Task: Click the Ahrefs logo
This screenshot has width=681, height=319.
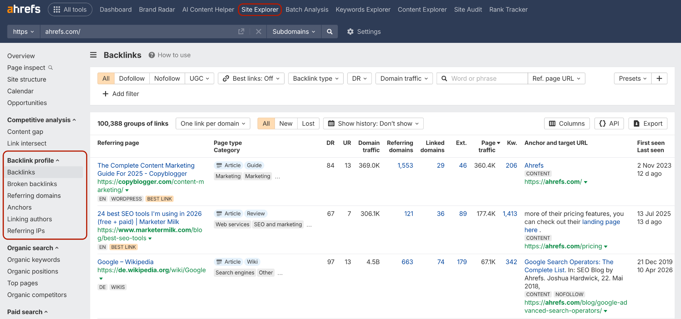Action: pos(24,9)
